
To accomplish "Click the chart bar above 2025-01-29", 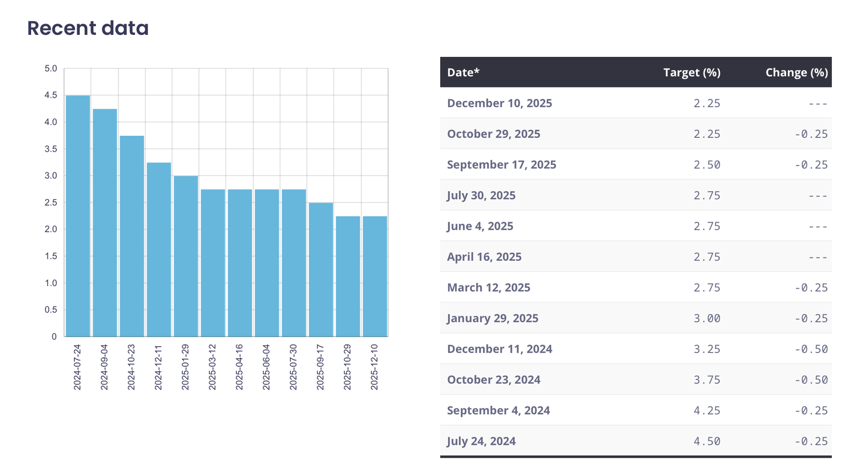I will [186, 256].
